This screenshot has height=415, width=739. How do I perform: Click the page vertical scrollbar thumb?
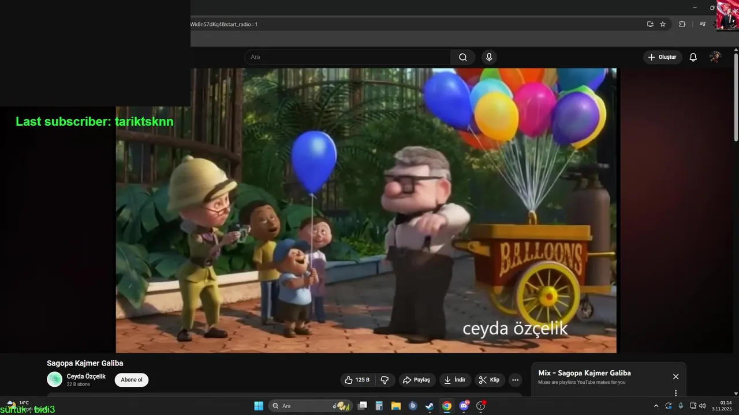(736, 97)
